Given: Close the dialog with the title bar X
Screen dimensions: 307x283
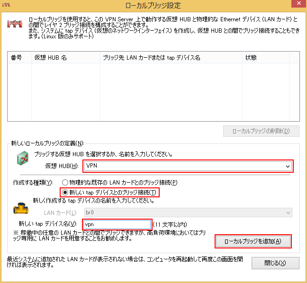Looking at the screenshot, I should [x=295, y=6].
